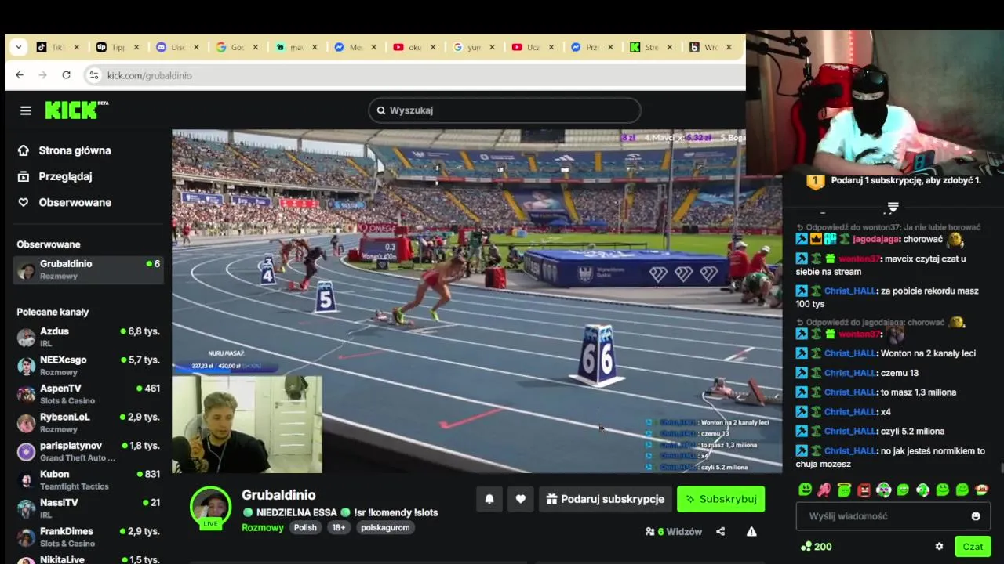Viewport: 1004px width, 564px height.
Task: Open the Kick hamburger sidebar menu
Action: point(26,110)
